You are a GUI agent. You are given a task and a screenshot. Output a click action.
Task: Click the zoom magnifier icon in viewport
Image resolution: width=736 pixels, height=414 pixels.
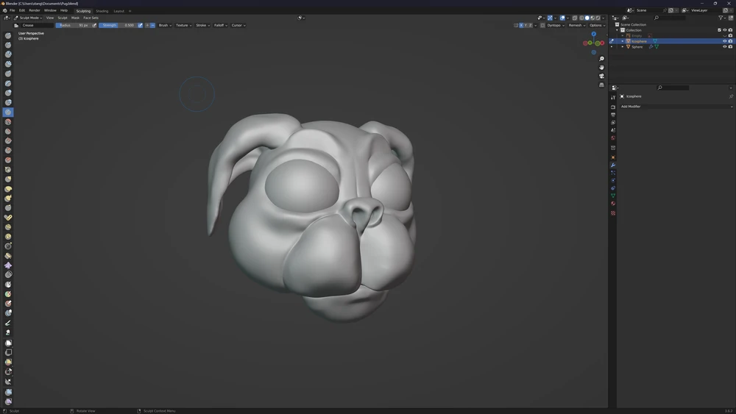click(602, 59)
